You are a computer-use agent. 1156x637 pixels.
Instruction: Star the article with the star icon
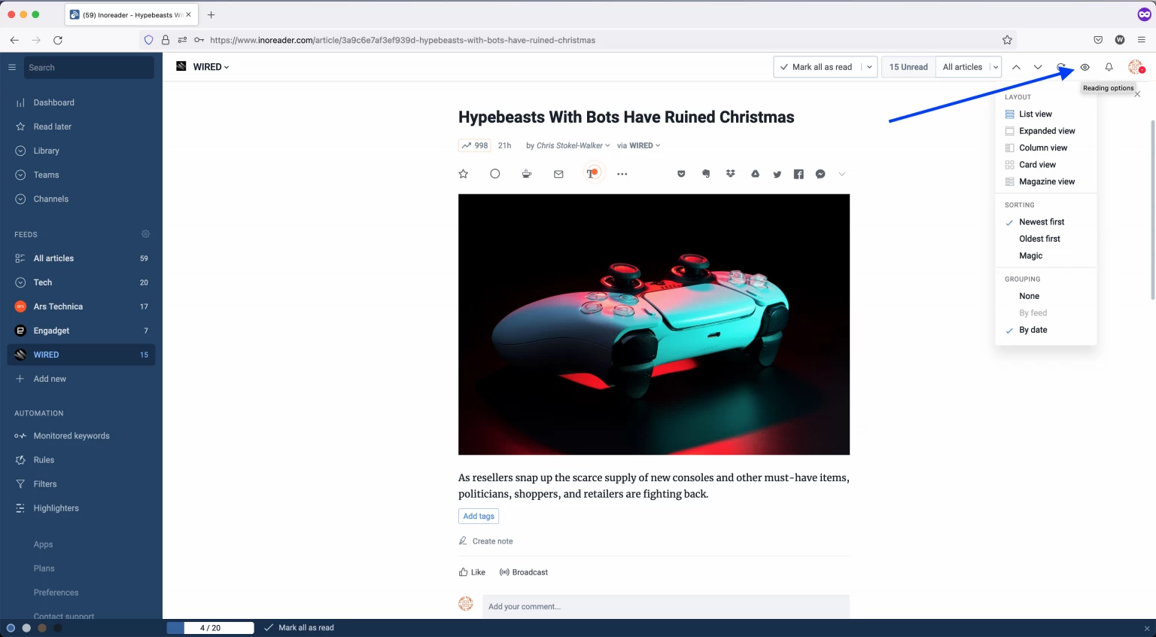coord(463,173)
